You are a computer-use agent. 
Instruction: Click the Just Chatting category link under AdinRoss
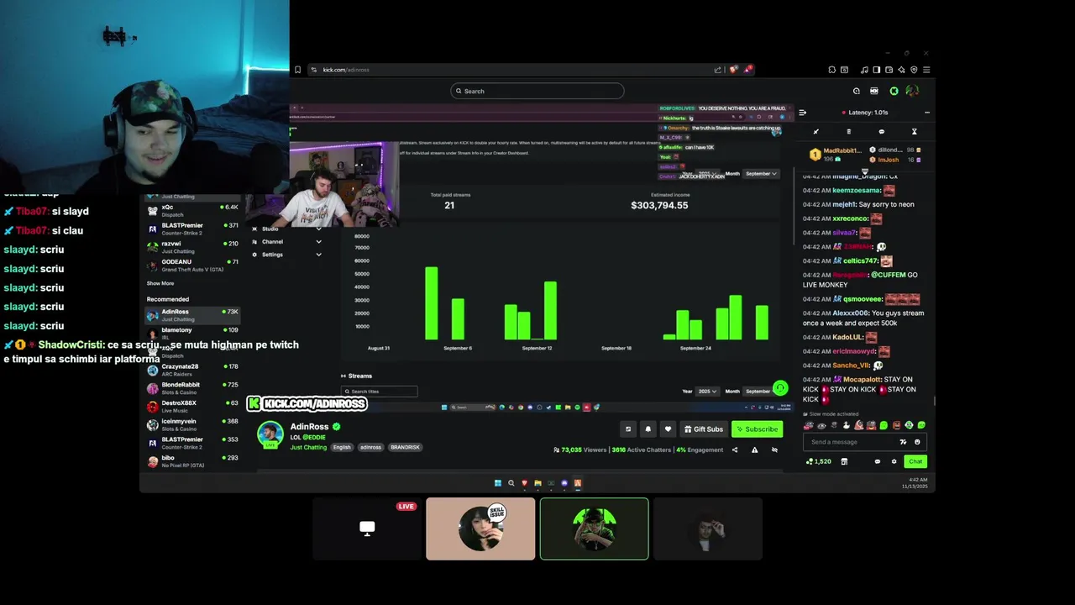pyautogui.click(x=308, y=447)
